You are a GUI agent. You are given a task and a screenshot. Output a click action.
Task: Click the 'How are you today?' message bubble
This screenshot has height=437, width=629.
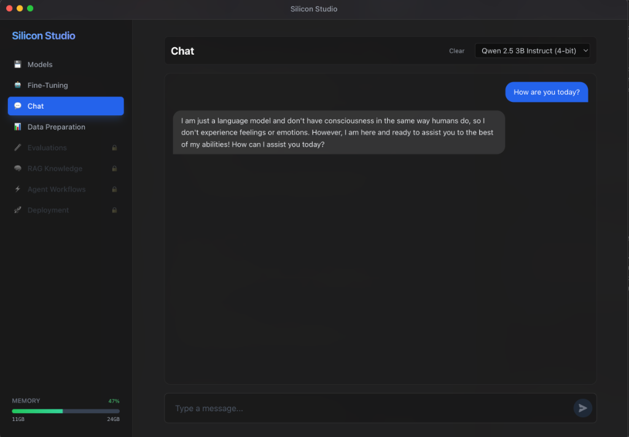546,92
